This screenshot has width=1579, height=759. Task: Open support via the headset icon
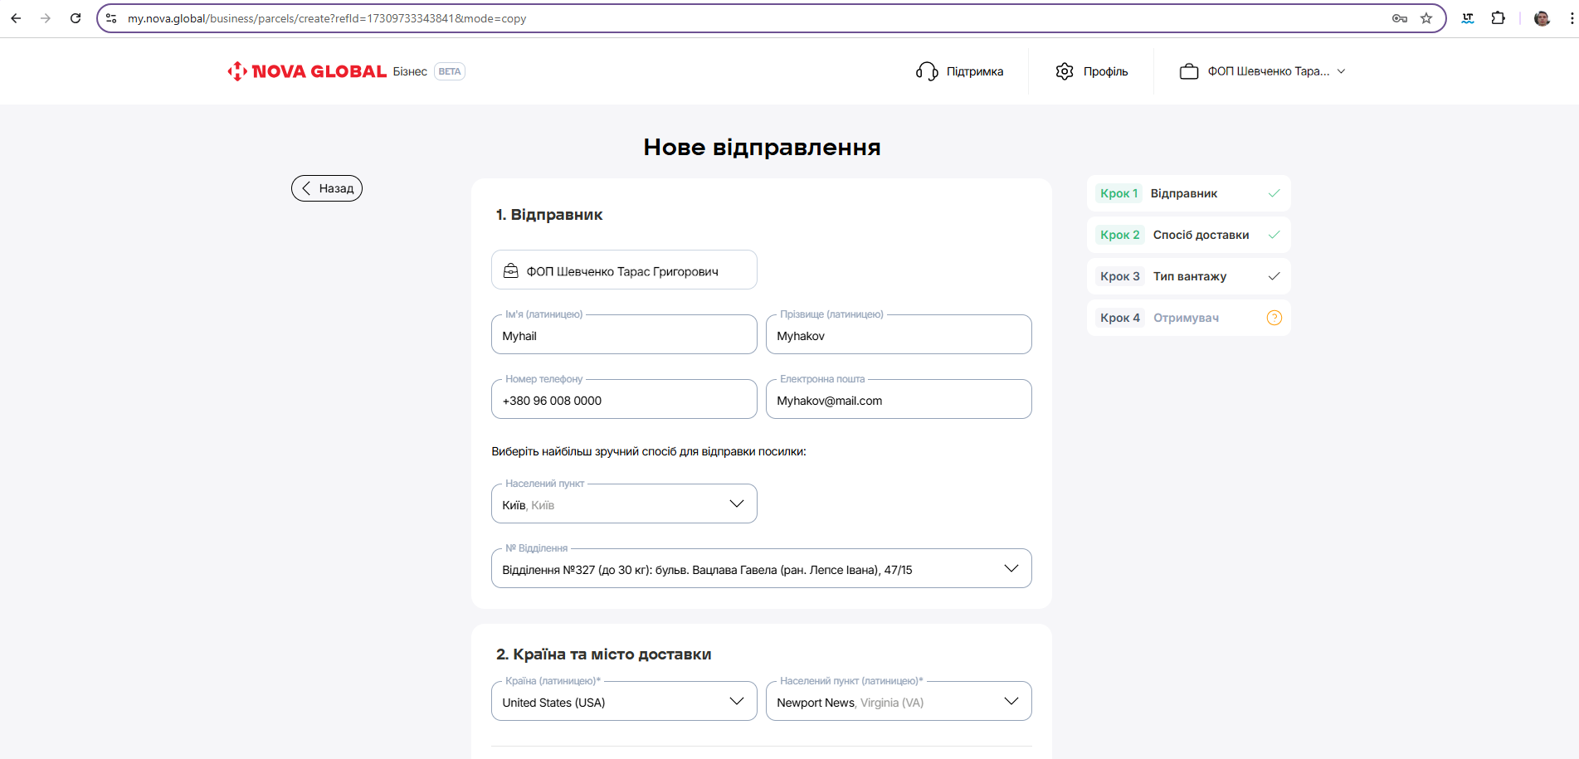point(926,71)
